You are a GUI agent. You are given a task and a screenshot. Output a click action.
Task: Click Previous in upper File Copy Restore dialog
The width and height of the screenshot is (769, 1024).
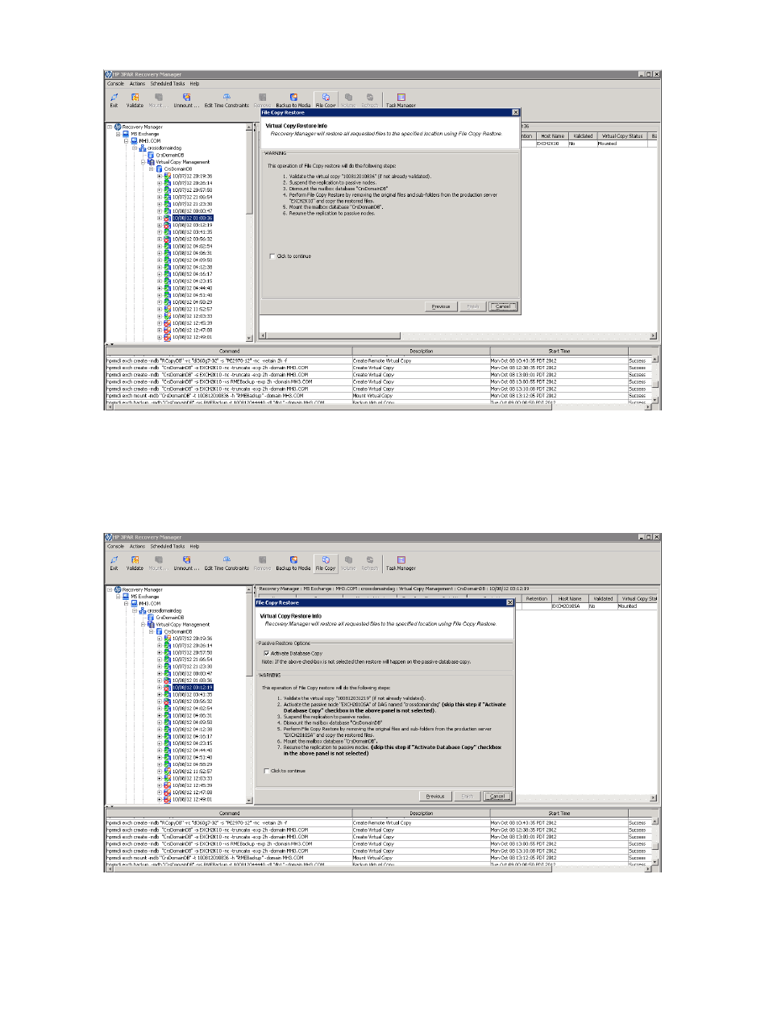click(441, 306)
